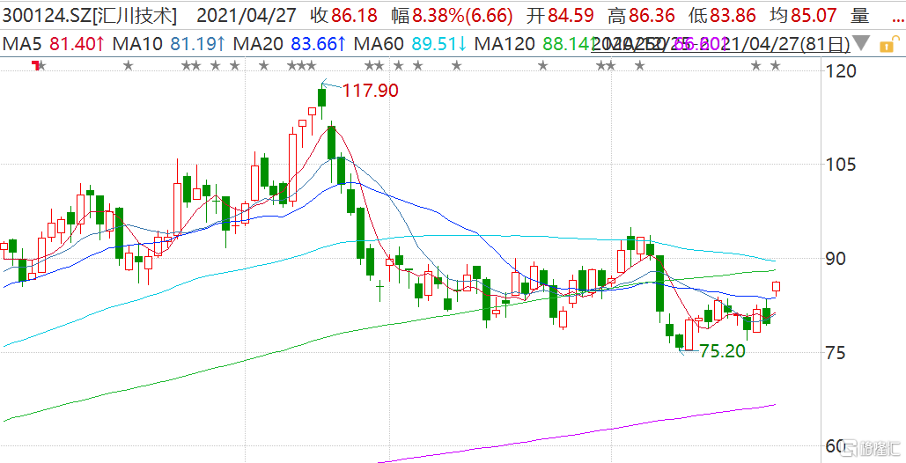Click the 105 price axis label

click(x=840, y=165)
